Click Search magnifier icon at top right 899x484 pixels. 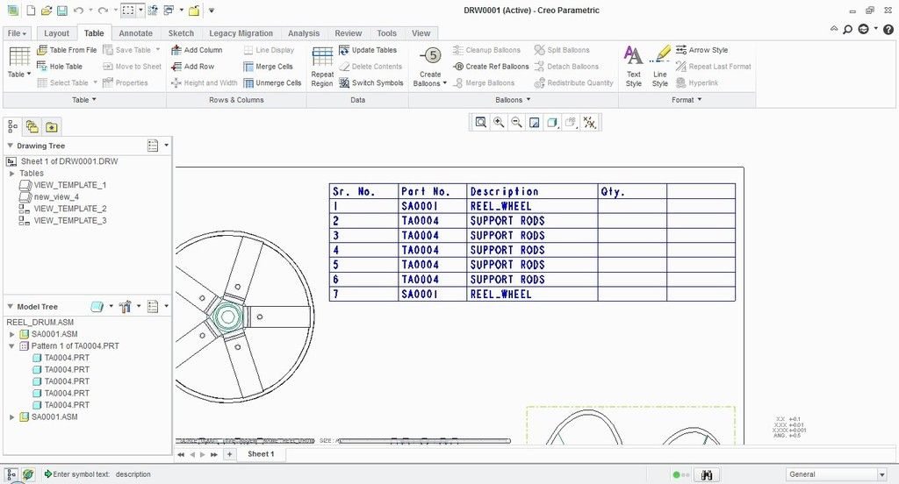(847, 29)
